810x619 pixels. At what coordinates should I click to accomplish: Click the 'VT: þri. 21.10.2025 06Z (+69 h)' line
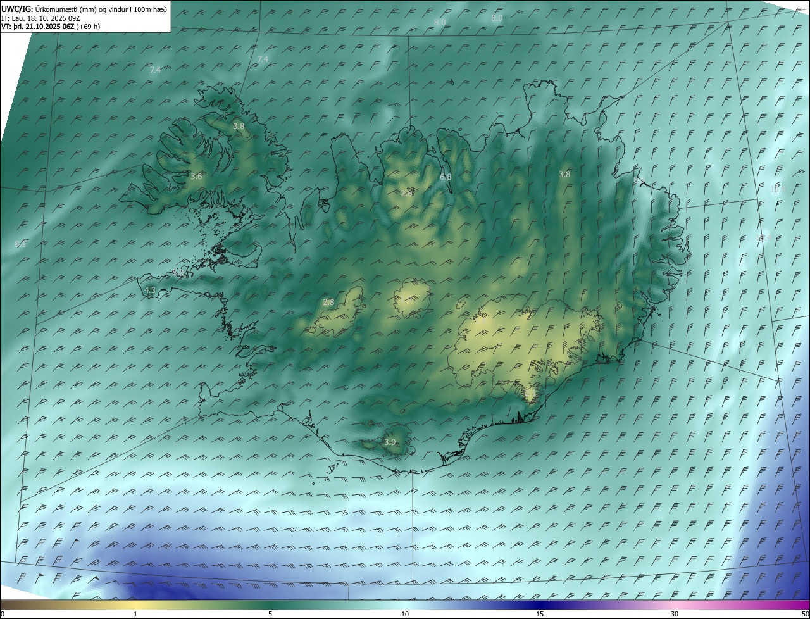[x=51, y=27]
